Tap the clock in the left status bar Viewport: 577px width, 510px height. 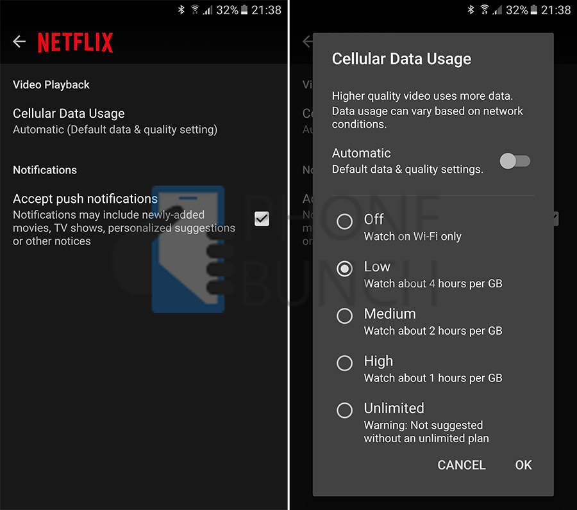click(x=266, y=10)
